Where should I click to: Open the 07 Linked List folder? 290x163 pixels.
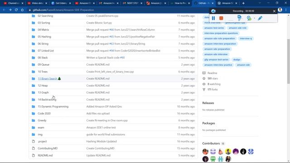(x=46, y=51)
